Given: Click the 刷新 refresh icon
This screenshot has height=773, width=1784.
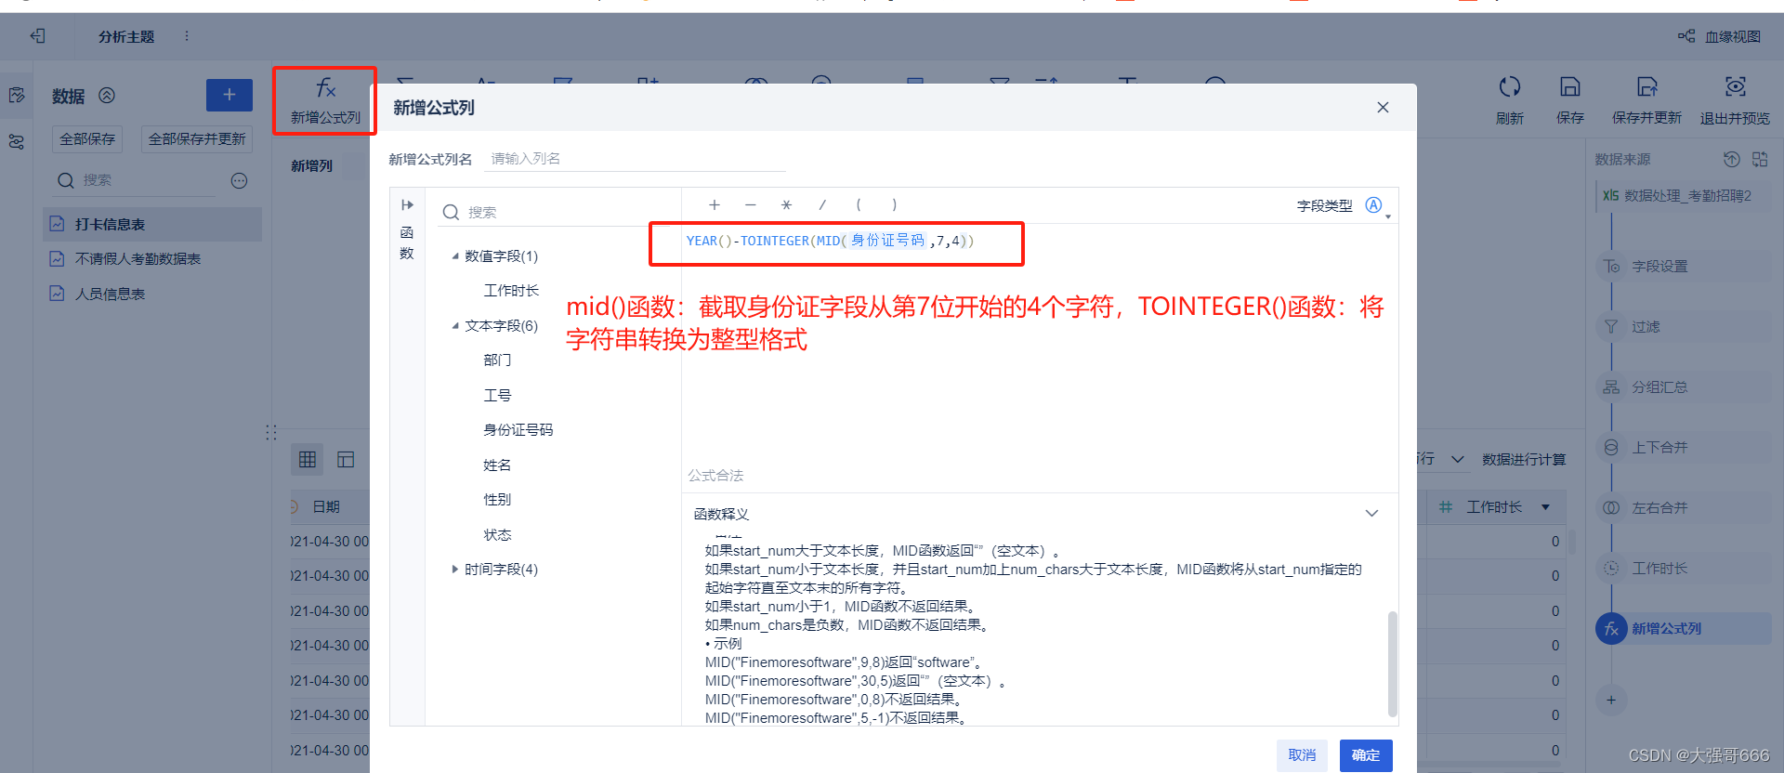Looking at the screenshot, I should pos(1510,87).
